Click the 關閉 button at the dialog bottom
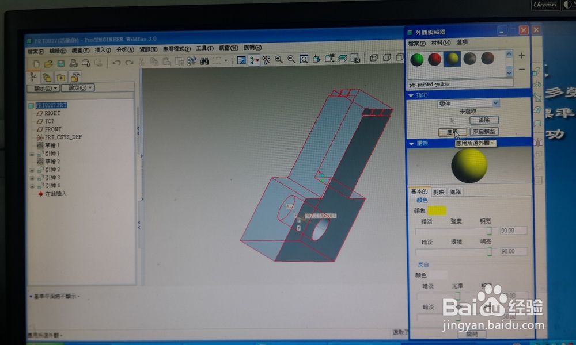576x345 pixels. click(472, 334)
